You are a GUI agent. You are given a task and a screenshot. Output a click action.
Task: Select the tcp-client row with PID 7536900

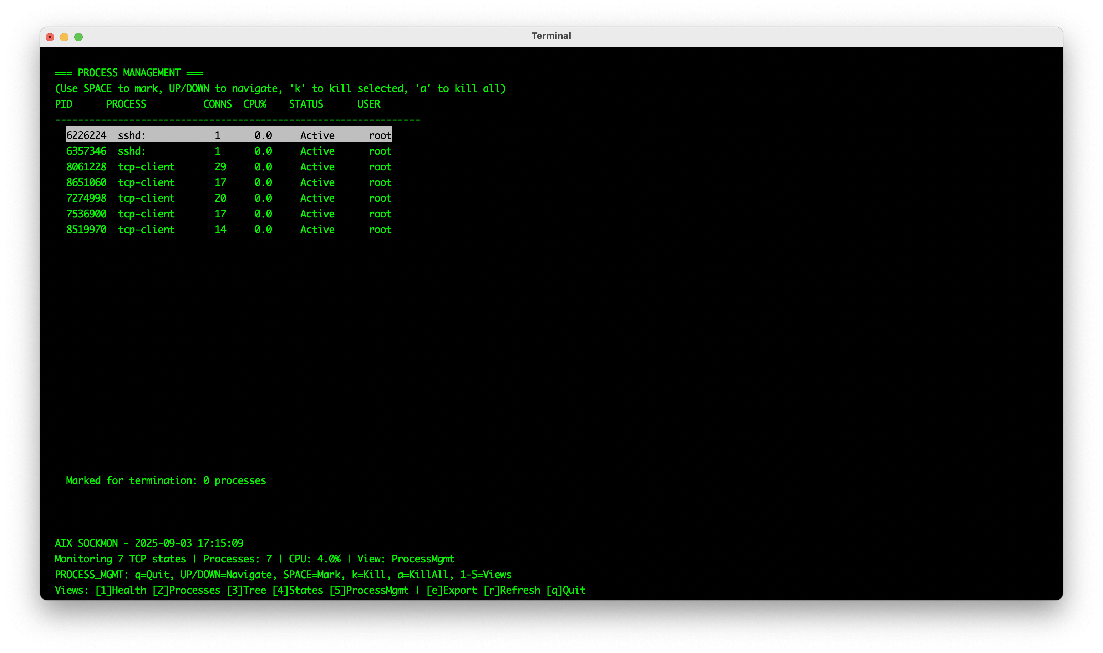tap(229, 214)
